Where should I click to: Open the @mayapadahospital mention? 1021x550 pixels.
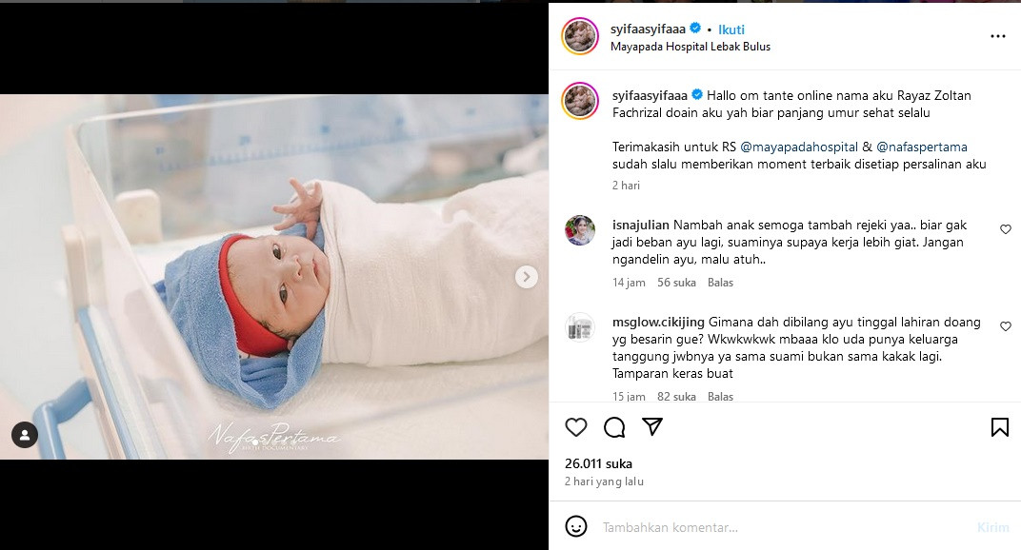[x=799, y=147]
